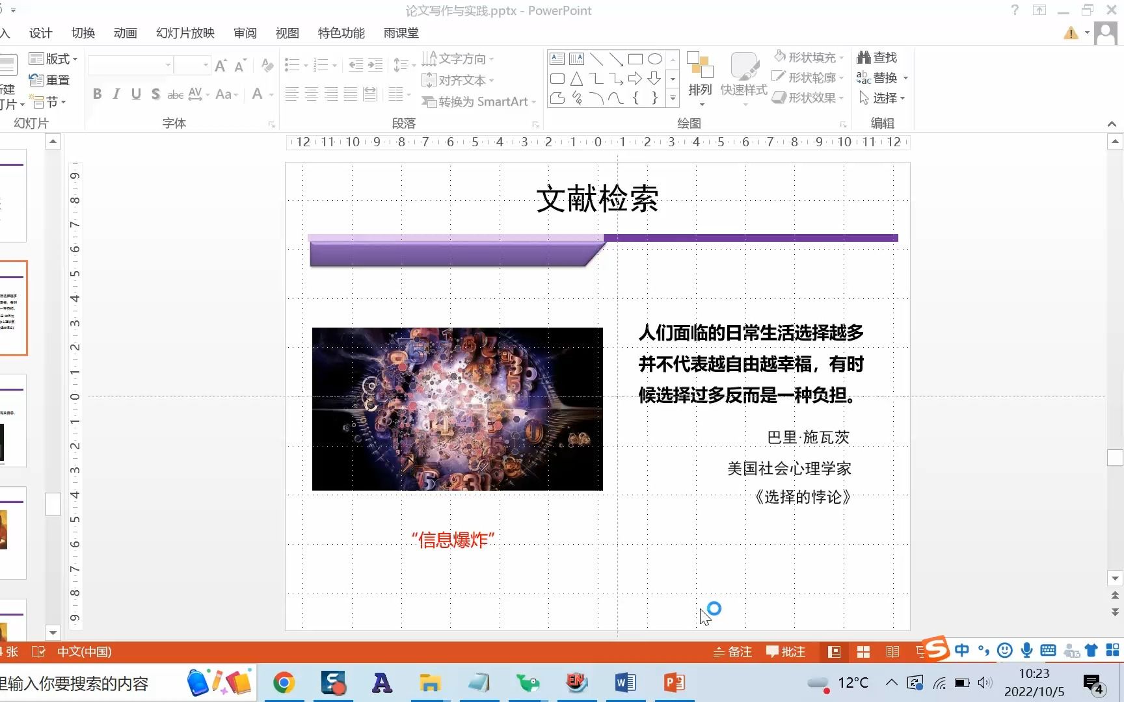Toggle text Shadow formatting
The width and height of the screenshot is (1124, 702).
point(155,94)
